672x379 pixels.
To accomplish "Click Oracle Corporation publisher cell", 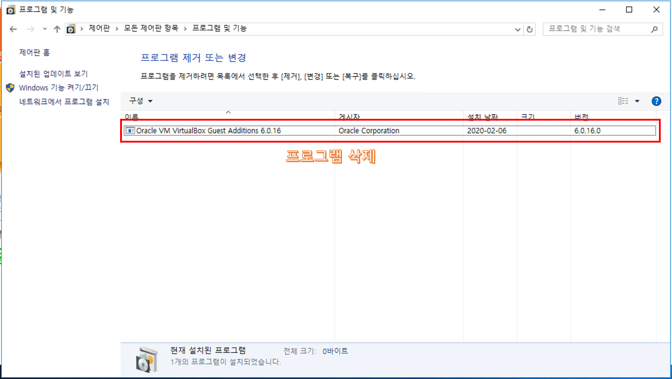I will pyautogui.click(x=369, y=131).
